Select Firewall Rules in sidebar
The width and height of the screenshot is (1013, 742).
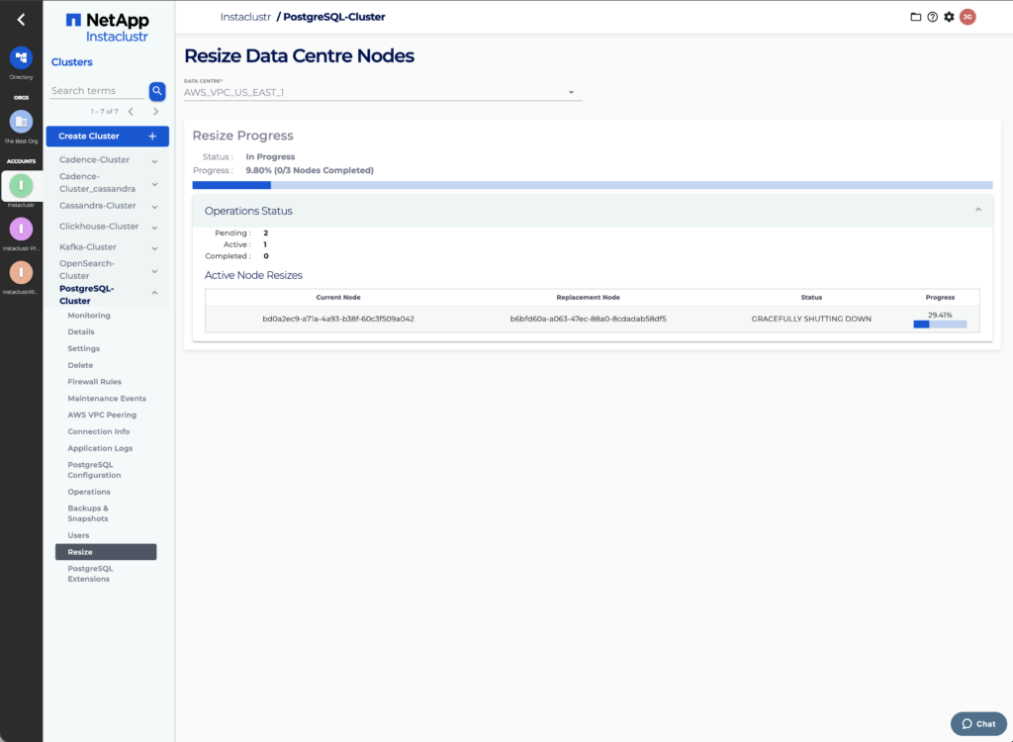(94, 382)
